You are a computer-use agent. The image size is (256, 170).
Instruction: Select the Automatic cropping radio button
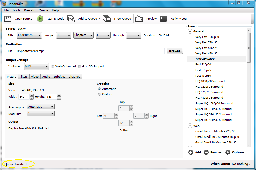click(x=100, y=89)
